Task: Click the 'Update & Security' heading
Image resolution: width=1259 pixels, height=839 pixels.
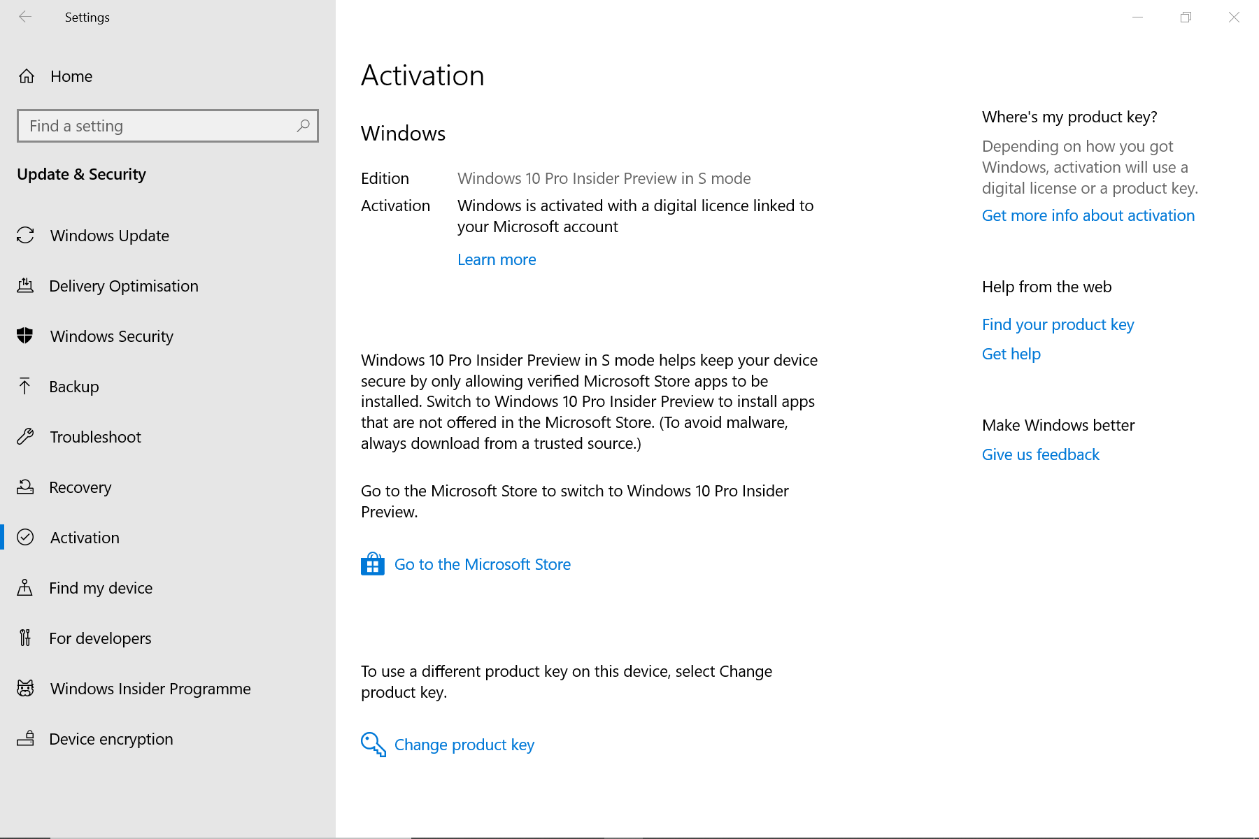Action: [81, 174]
